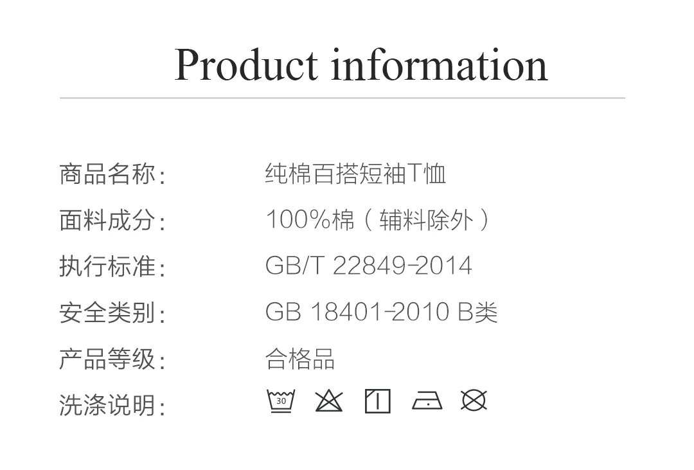Click the GB 18401-2010 B类 text
Viewport: 694px width, 470px height.
pyautogui.click(x=382, y=312)
